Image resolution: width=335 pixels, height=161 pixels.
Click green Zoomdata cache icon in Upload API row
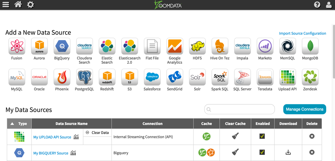point(207,136)
